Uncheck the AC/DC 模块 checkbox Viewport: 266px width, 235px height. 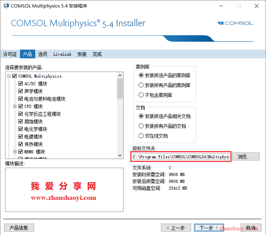20,84
